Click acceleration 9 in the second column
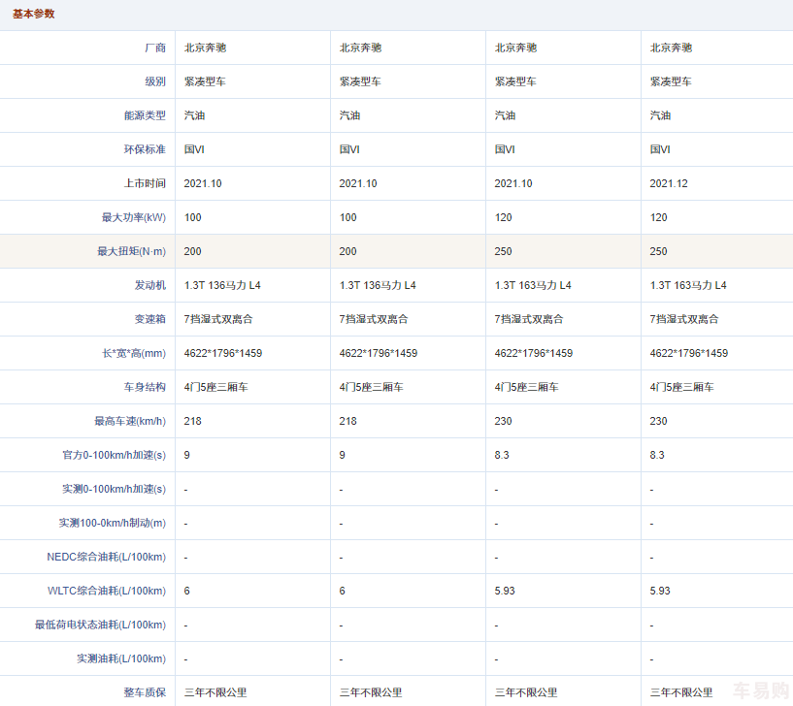Screen dimensions: 793x706 point(343,455)
